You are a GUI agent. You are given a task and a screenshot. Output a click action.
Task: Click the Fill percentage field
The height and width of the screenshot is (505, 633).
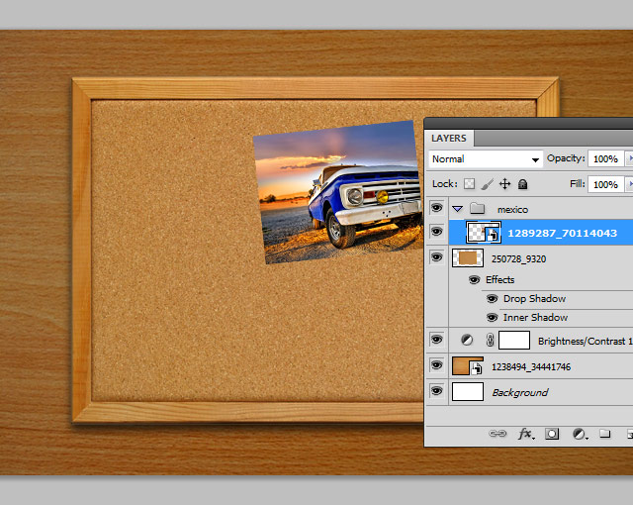[x=604, y=184]
